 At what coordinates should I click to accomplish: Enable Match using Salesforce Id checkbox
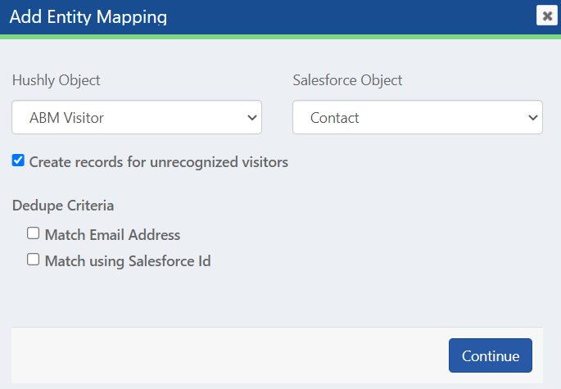pyautogui.click(x=34, y=260)
